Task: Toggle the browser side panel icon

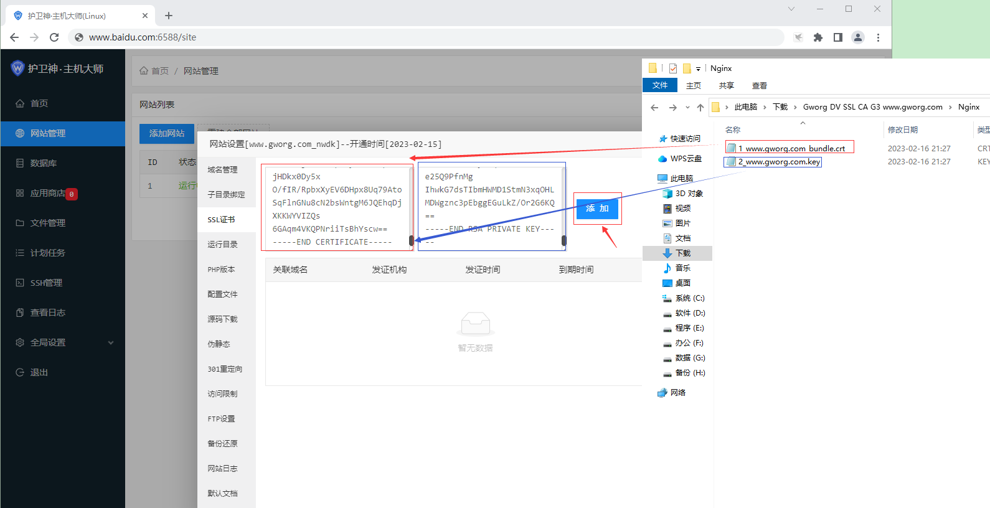Action: click(x=838, y=37)
